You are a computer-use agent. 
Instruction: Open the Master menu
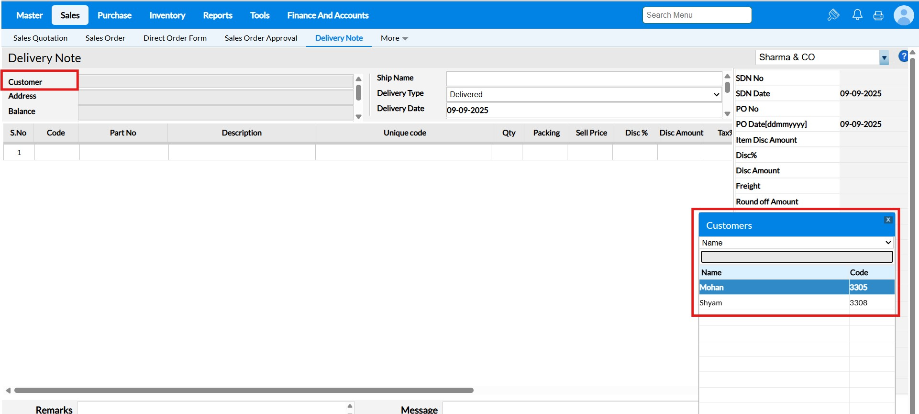click(x=30, y=15)
